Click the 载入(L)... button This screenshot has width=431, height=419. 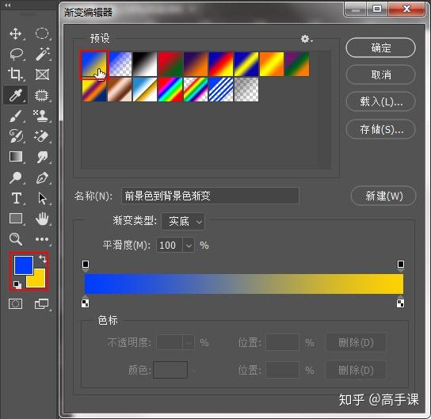pos(381,101)
